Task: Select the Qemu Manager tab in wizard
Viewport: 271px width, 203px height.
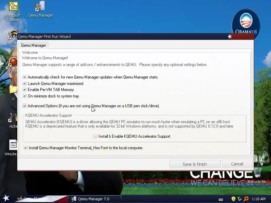Action: pyautogui.click(x=33, y=45)
